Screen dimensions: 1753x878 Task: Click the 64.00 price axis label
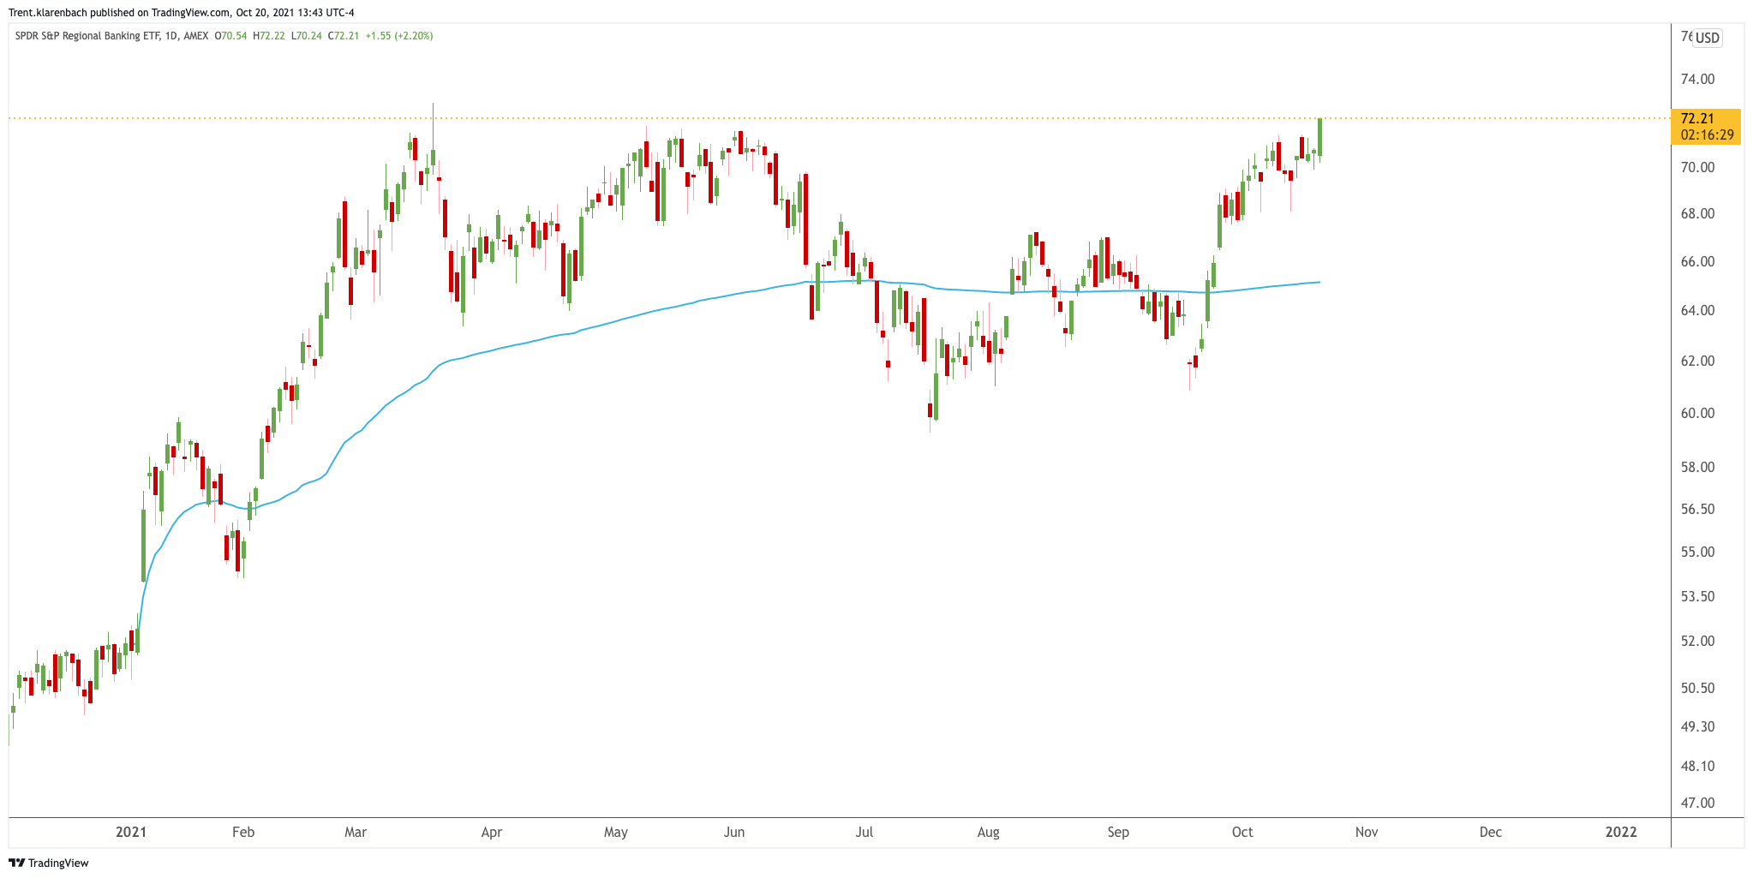tap(1697, 310)
